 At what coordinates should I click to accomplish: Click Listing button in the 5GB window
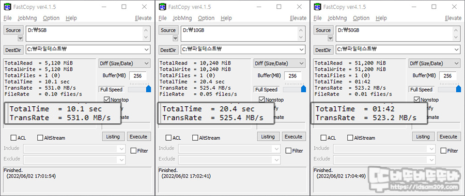pos(113,137)
